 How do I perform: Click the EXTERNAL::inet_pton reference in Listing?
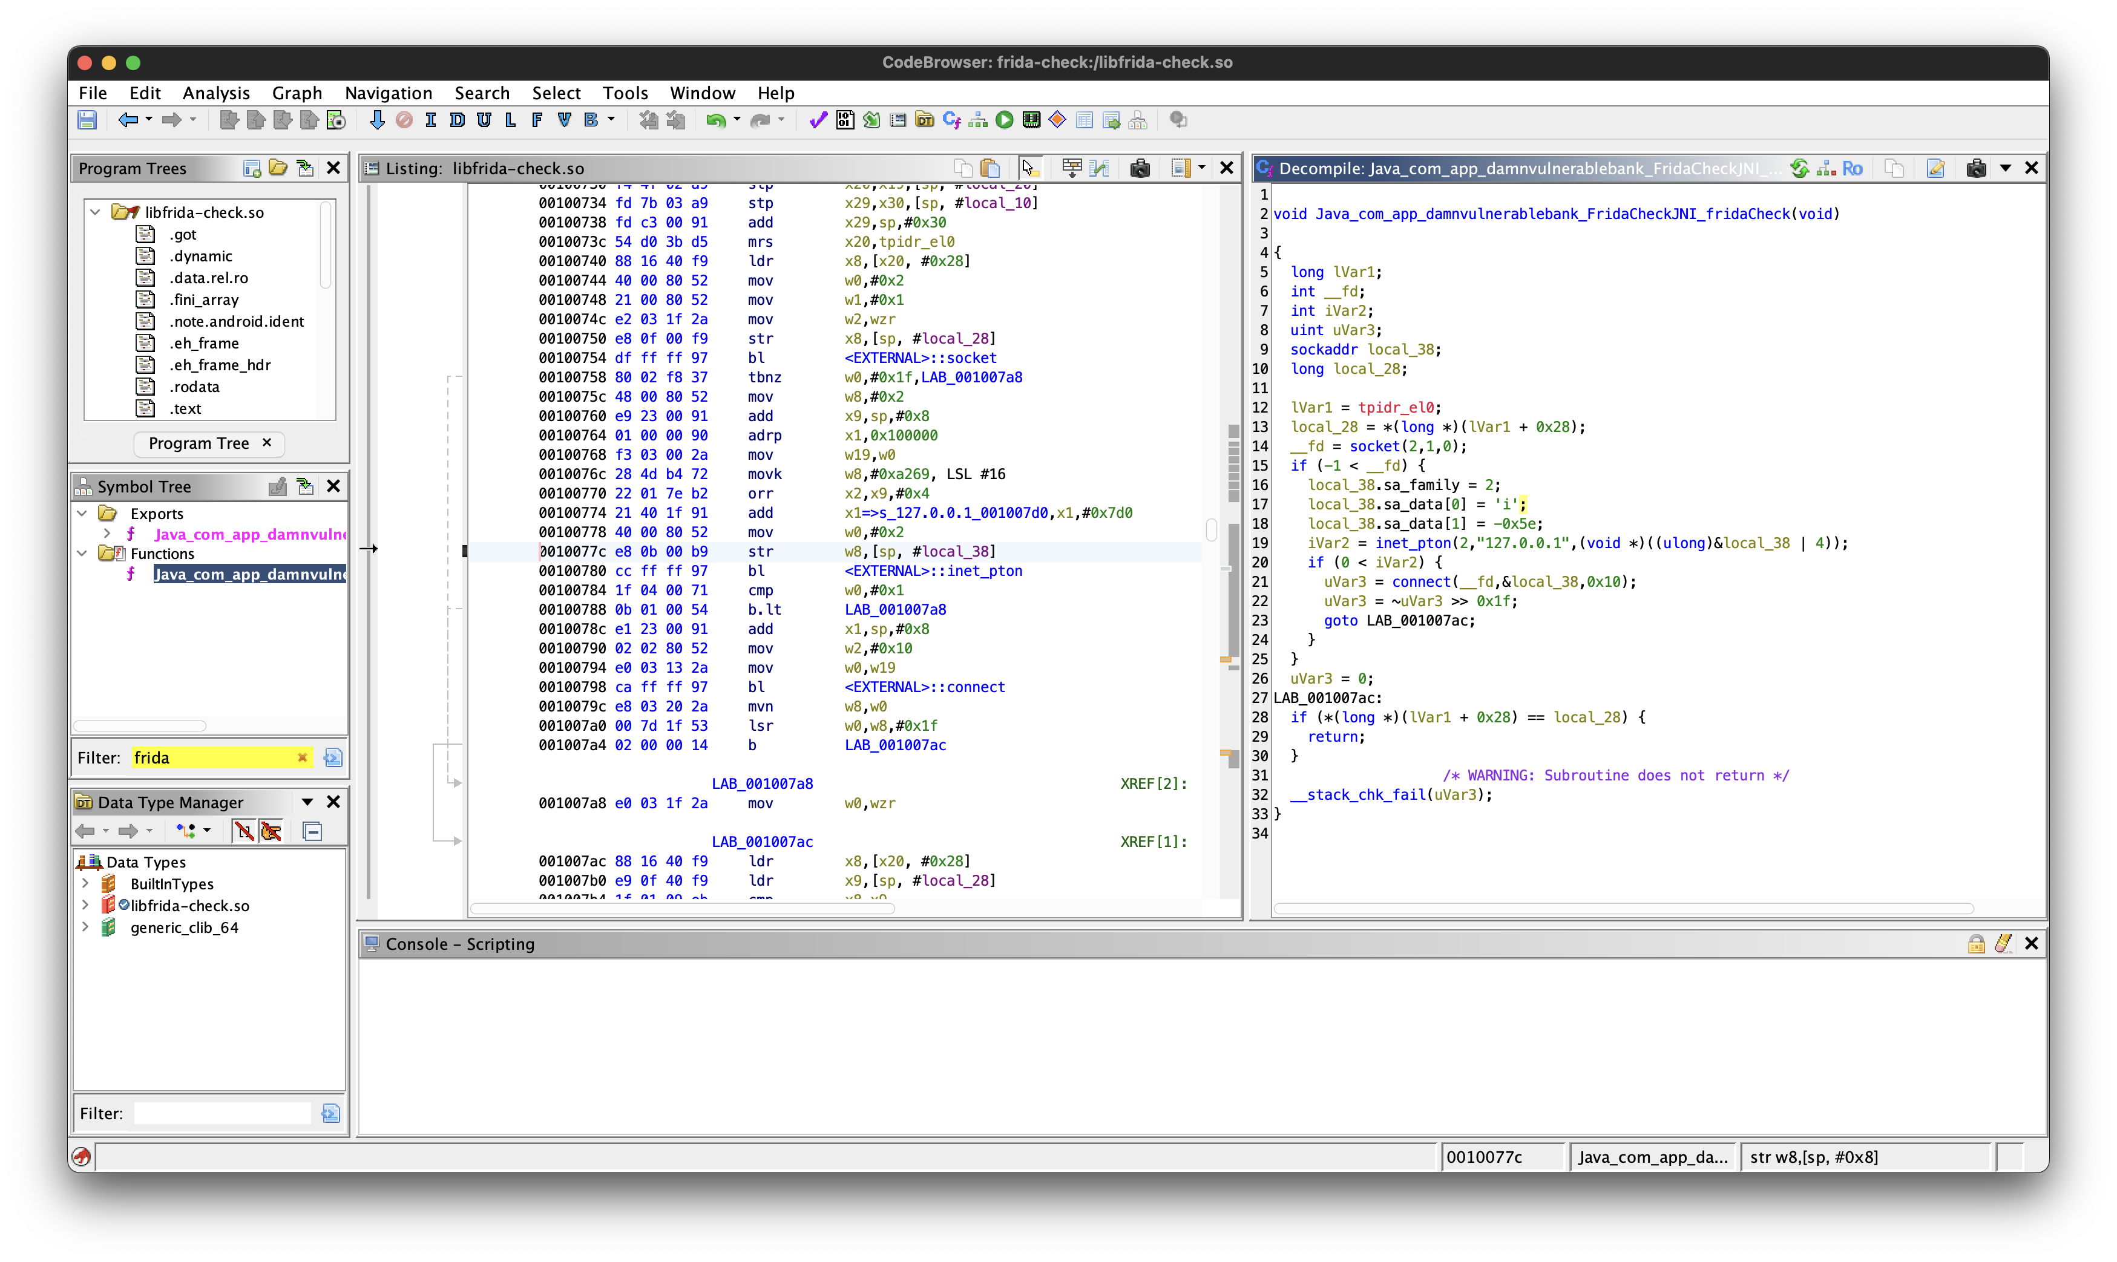coord(933,571)
